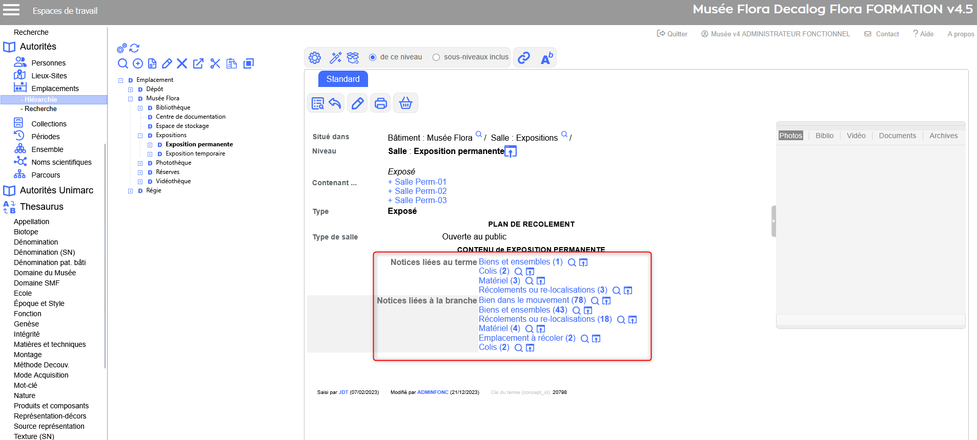Add record to basket icon
This screenshot has height=440, width=977.
click(405, 103)
